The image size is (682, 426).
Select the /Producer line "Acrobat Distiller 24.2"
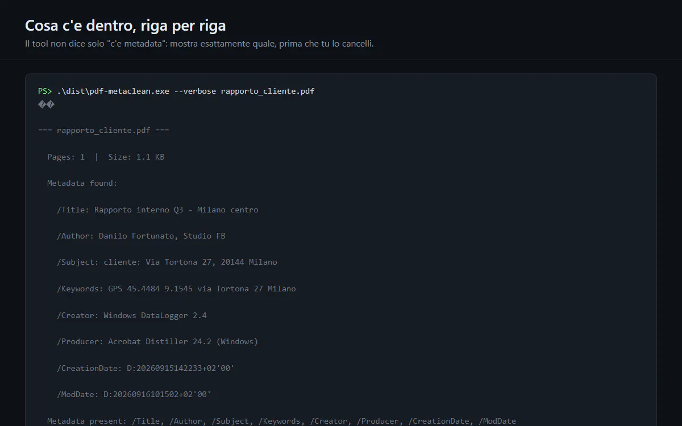(157, 341)
